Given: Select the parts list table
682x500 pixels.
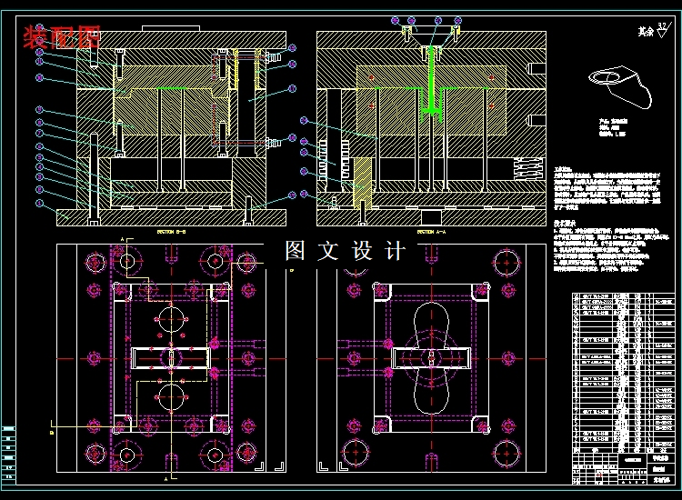Looking at the screenshot, I should pyautogui.click(x=623, y=373).
